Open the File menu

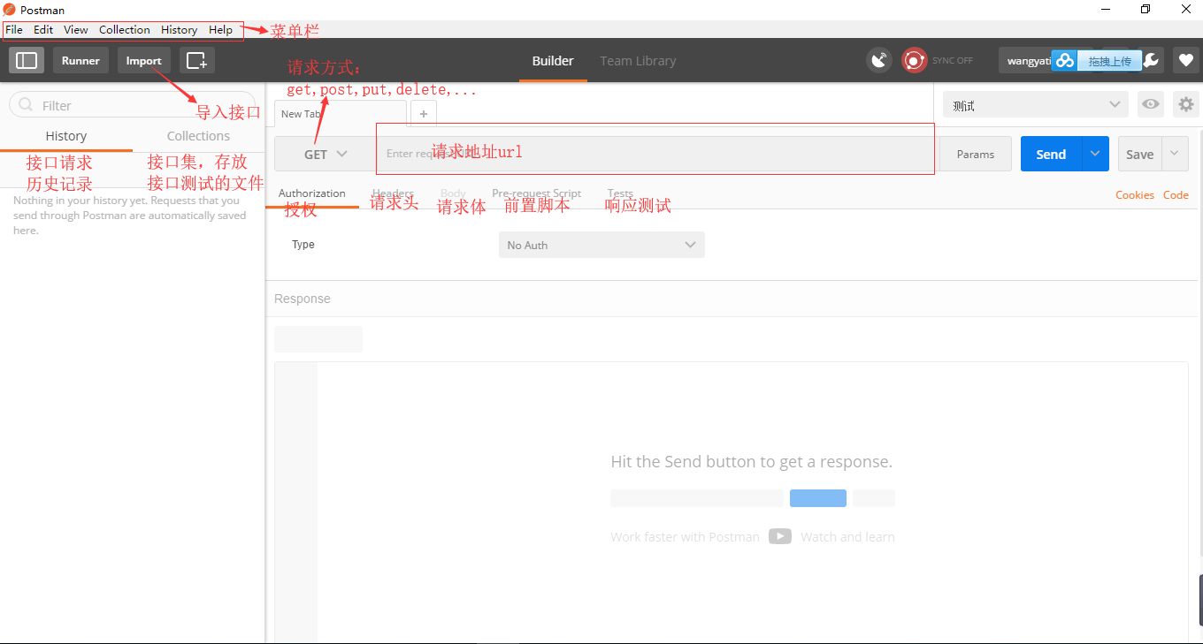coord(14,29)
